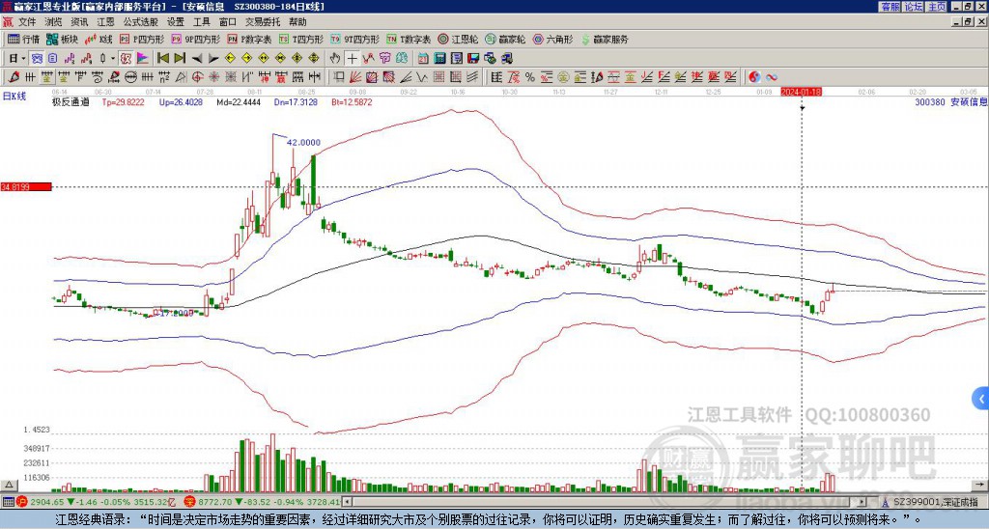This screenshot has height=529, width=989.
Task: Open the P数字表 tool
Action: (250, 39)
